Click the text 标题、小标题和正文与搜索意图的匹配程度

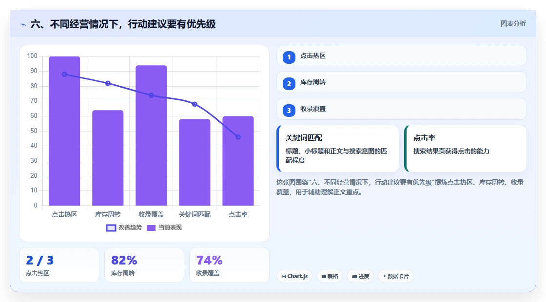click(x=336, y=156)
